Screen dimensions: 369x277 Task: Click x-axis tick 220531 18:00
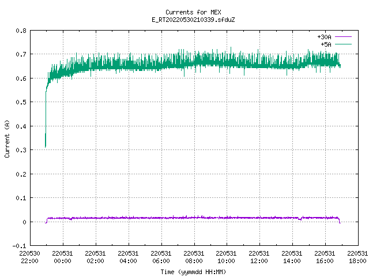pos(357,257)
